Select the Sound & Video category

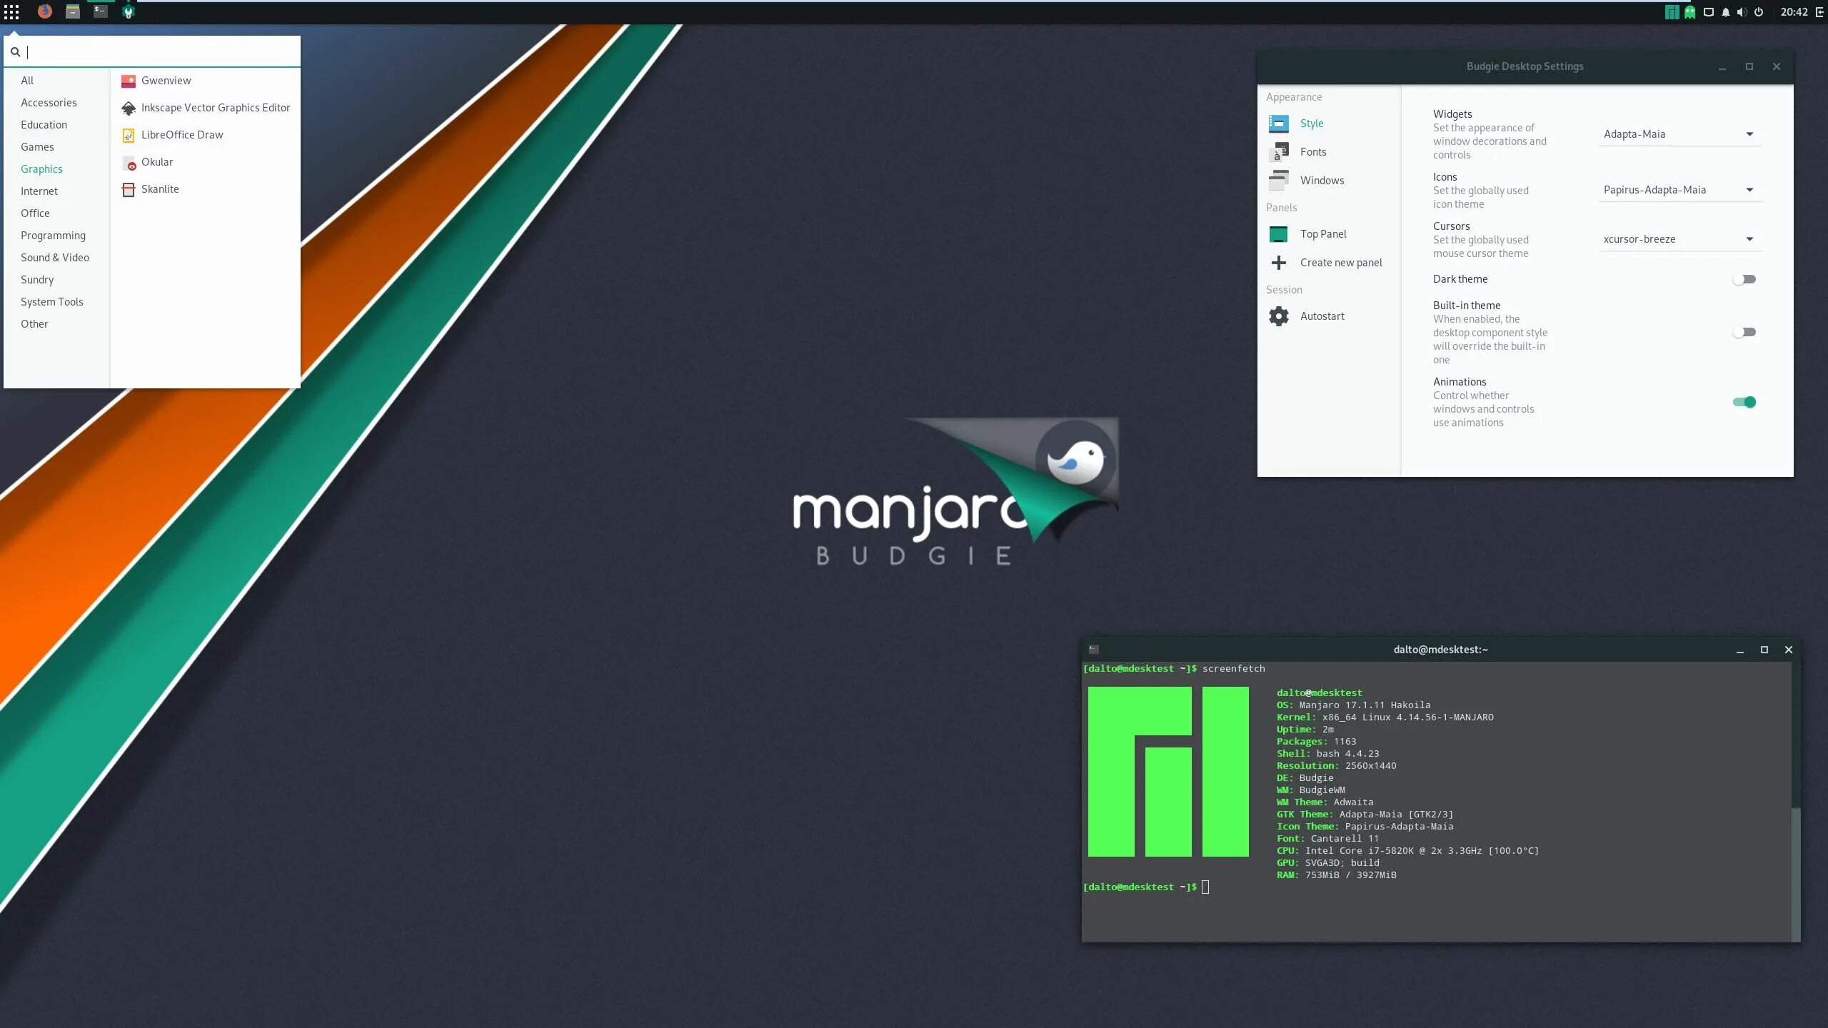point(55,258)
